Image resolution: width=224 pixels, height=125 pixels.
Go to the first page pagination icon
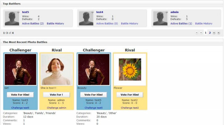197,33
